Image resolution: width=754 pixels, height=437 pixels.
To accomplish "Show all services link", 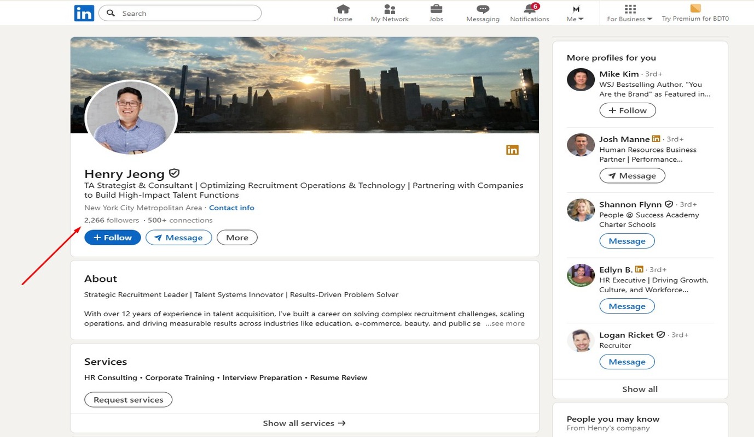I will point(304,423).
